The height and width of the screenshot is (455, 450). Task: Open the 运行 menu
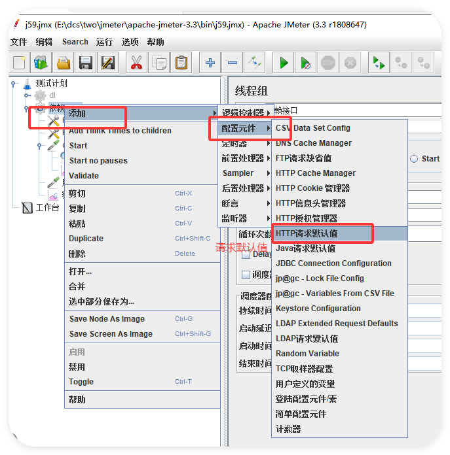click(104, 42)
